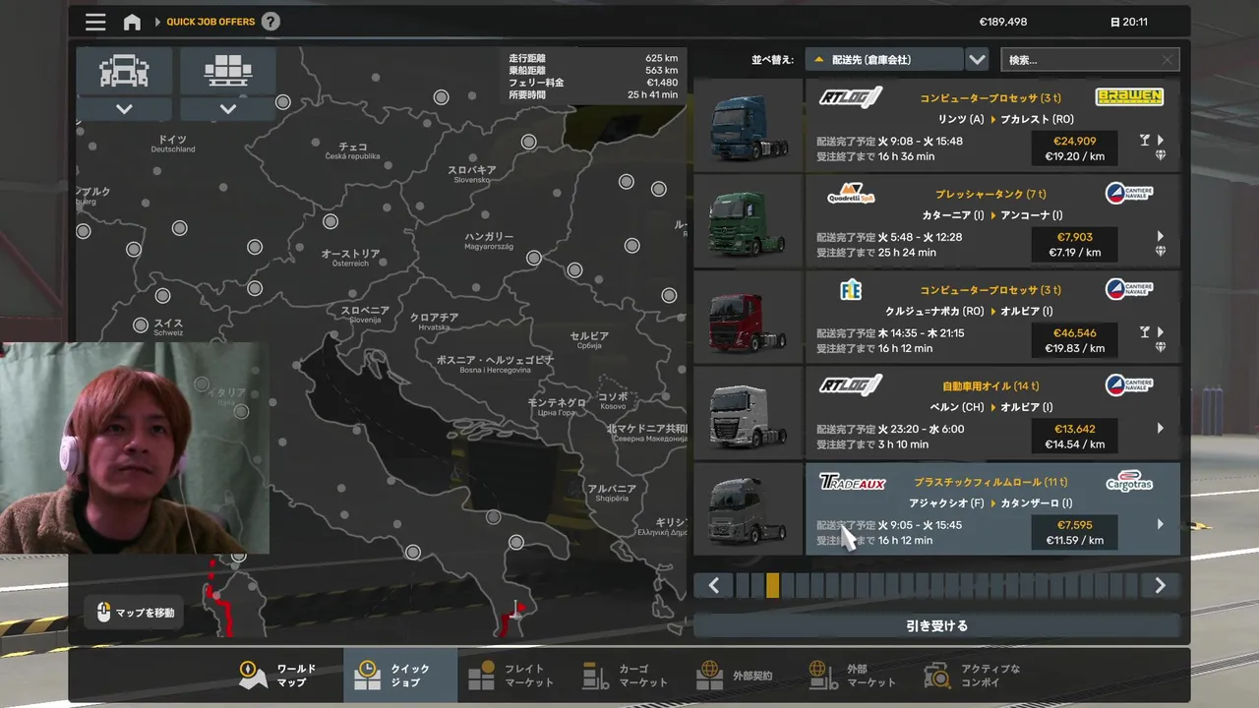This screenshot has height=708, width=1259.
Task: Click プレッシャータンク (7 t) title
Action: [990, 195]
